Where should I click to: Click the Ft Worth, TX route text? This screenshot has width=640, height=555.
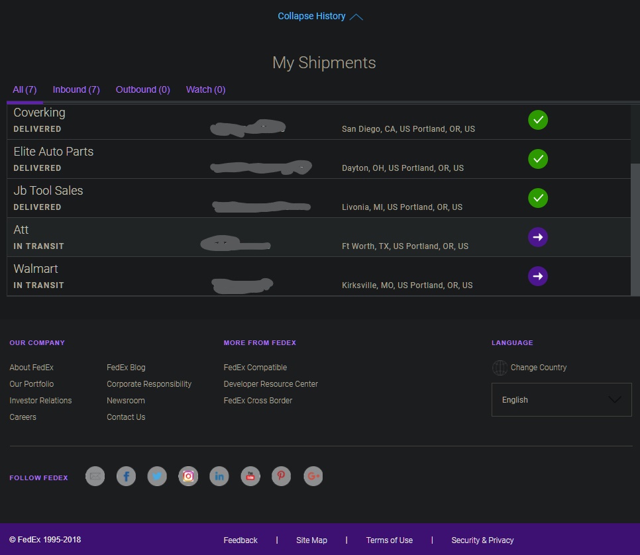coord(405,246)
